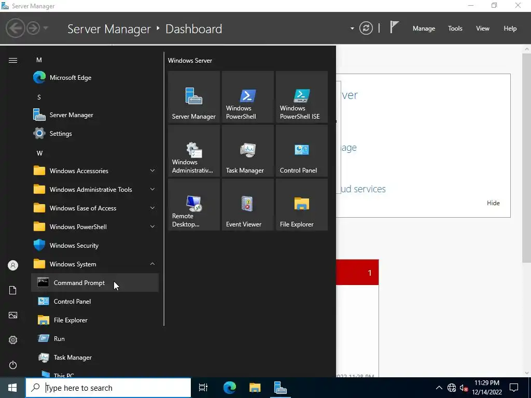Open Task View on the taskbar
Image resolution: width=531 pixels, height=398 pixels.
[x=203, y=388]
